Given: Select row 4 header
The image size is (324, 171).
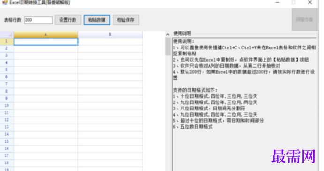Looking at the screenshot, I should (x=7, y=63).
